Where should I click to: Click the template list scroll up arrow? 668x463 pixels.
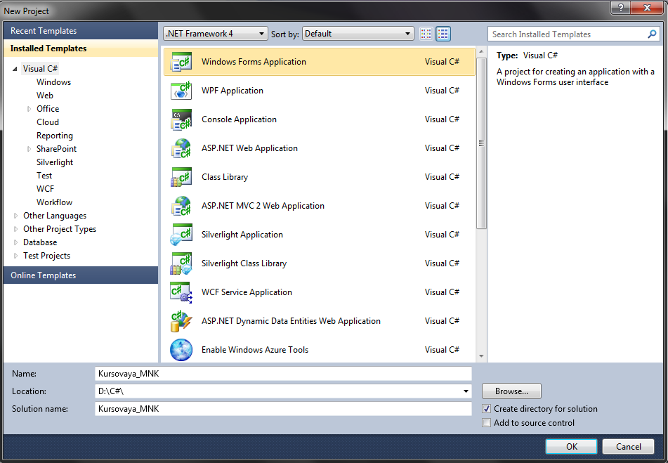(481, 51)
